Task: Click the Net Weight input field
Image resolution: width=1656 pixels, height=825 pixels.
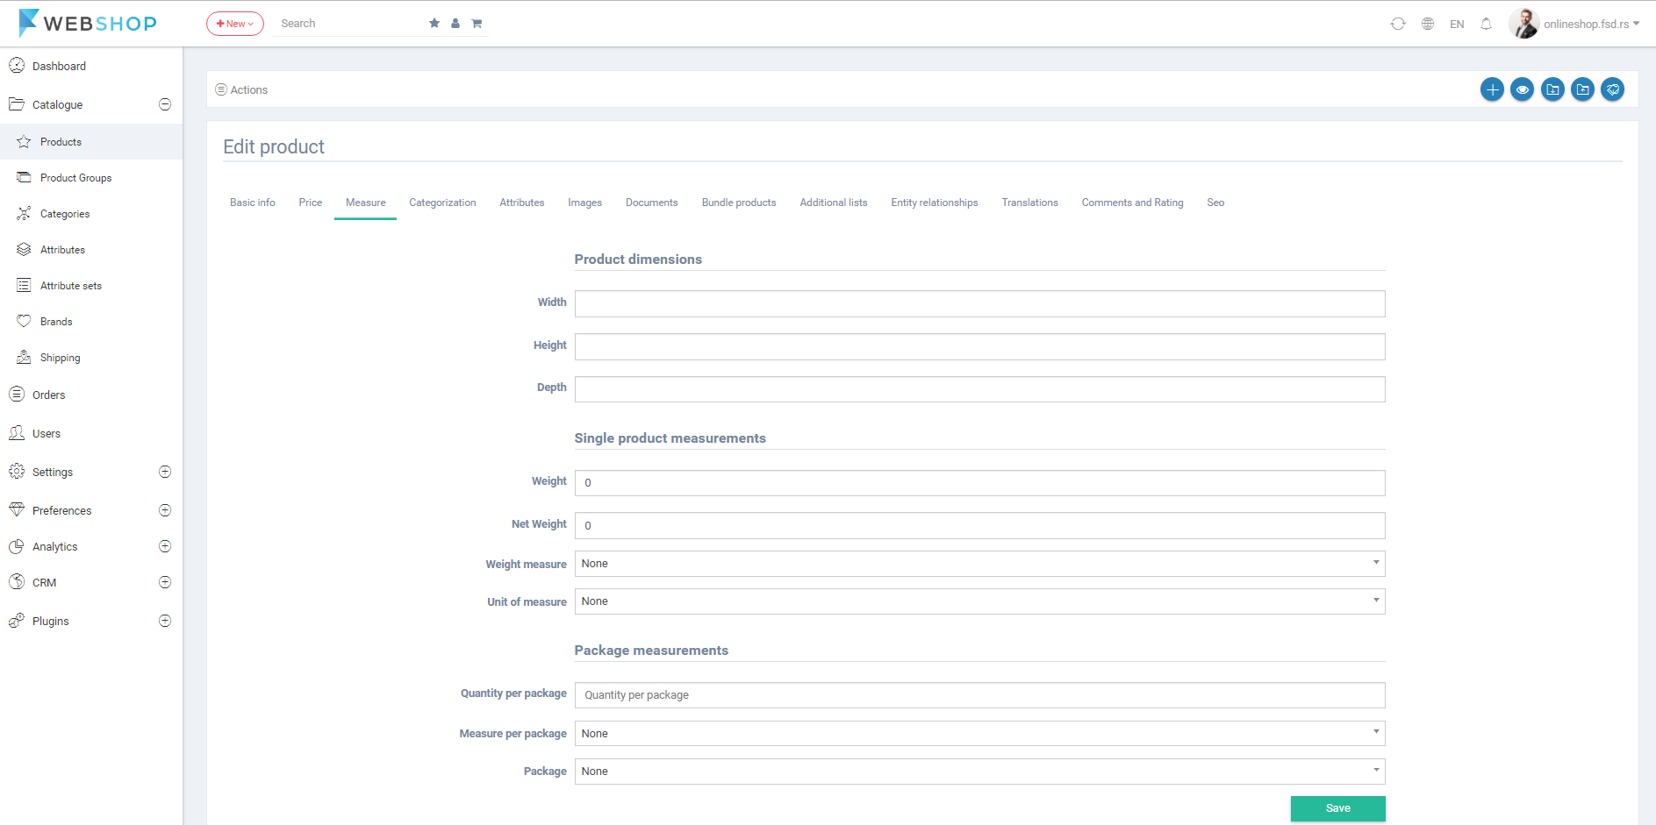Action: [979, 525]
